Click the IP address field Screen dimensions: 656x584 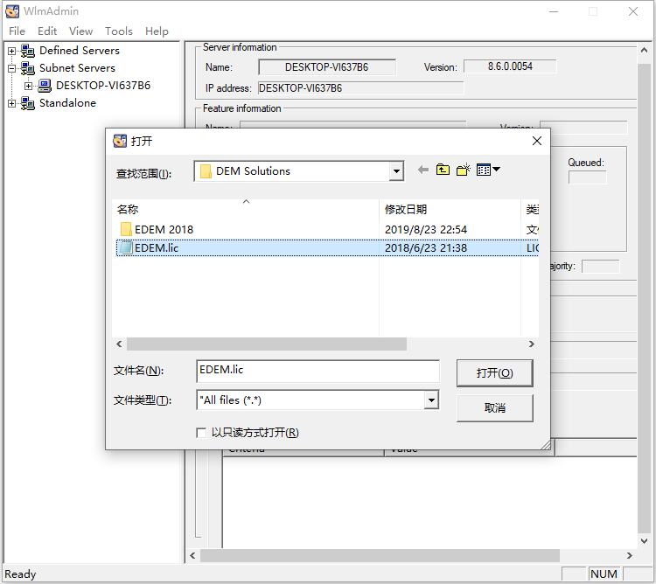(360, 88)
